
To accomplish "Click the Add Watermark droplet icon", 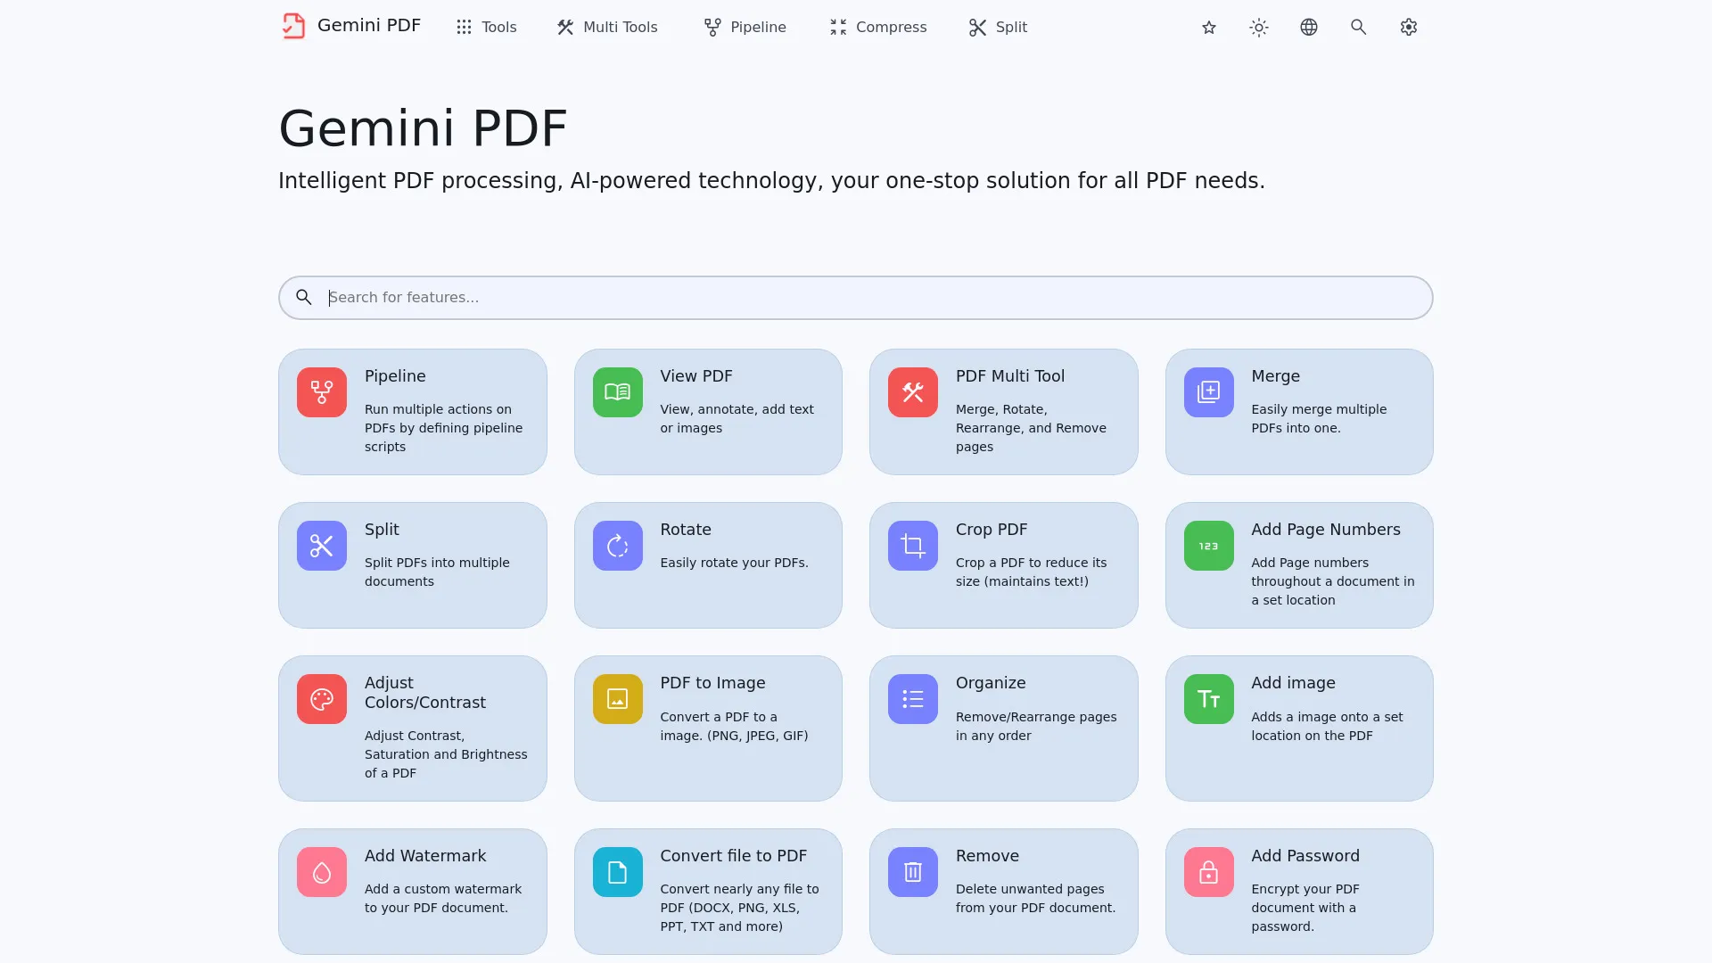I will [320, 871].
